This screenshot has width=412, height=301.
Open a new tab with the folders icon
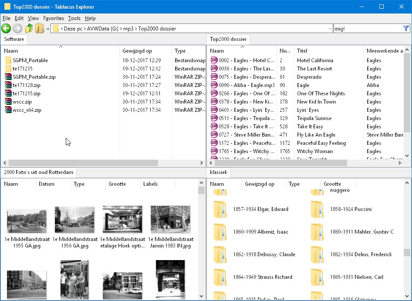tap(39, 28)
